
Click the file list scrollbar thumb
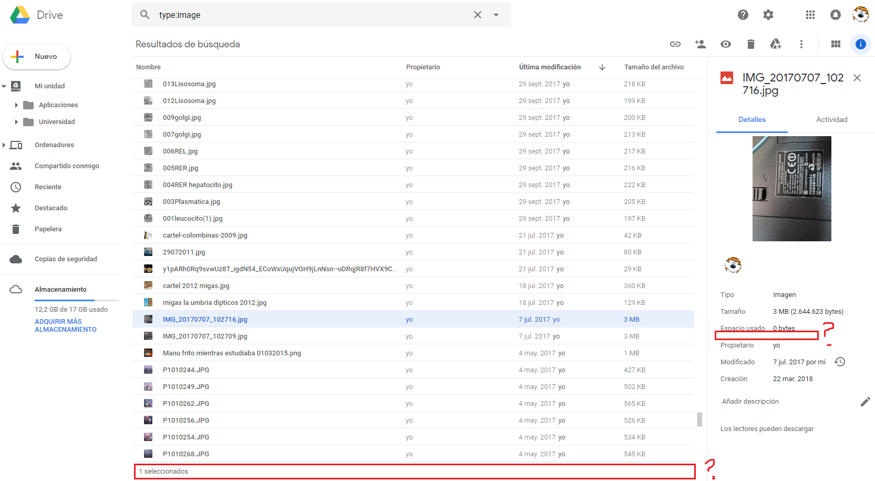coord(699,419)
